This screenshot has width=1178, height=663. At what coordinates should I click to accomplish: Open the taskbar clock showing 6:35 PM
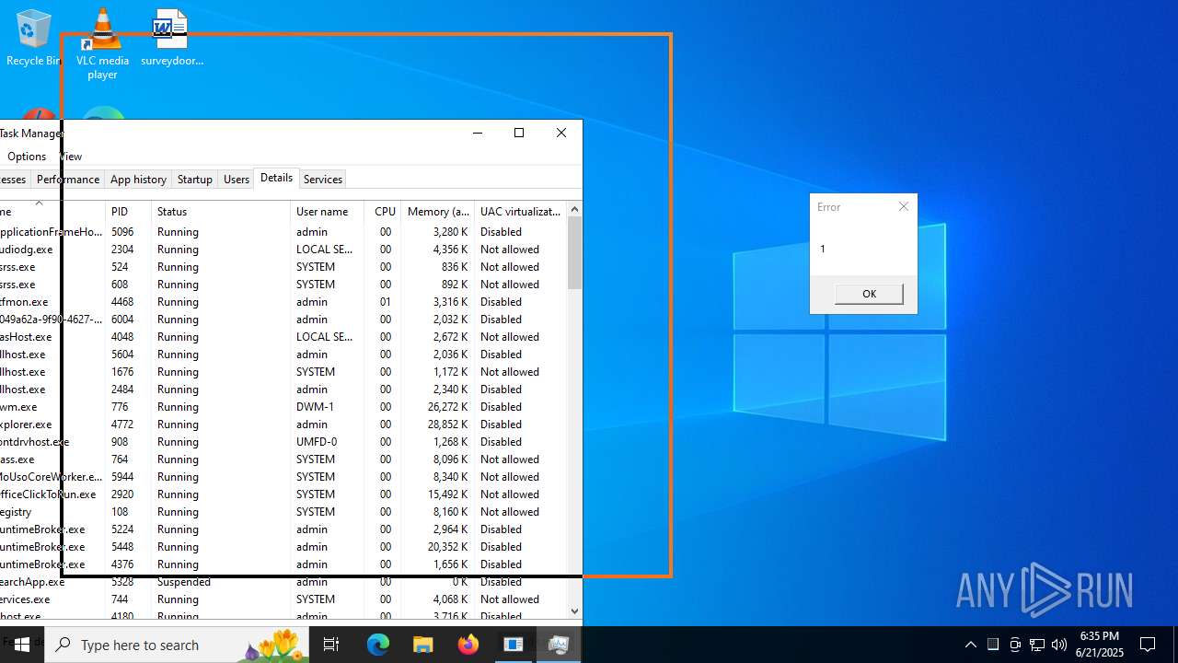tap(1101, 645)
